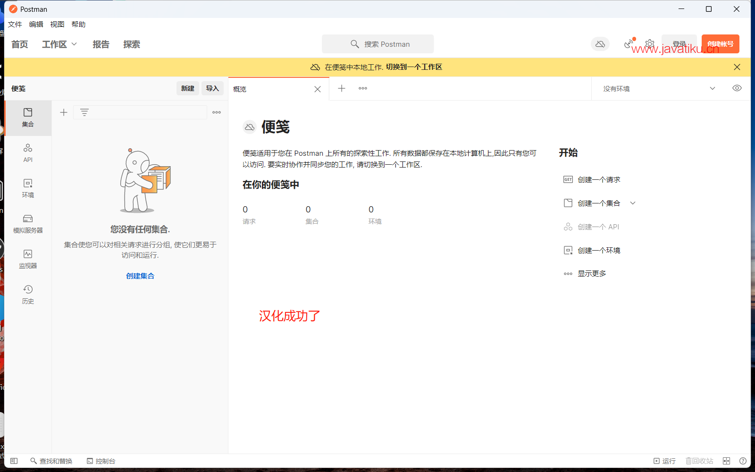Click the 环境 count label in overview
The image size is (755, 472).
375,221
